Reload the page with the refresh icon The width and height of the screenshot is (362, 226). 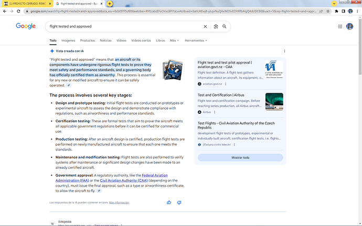pos(18,11)
